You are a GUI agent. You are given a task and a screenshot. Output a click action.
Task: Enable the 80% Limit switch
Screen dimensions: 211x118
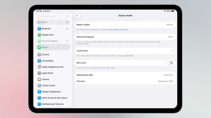click(x=169, y=63)
